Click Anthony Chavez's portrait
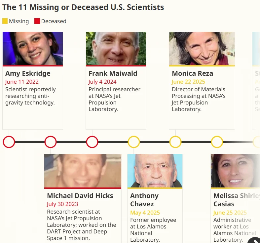The image size is (260, 243). [155, 171]
